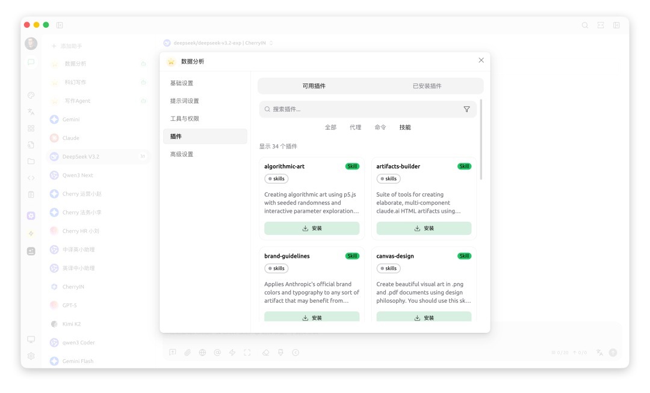Open the paintings palette icon in sidebar
Viewport: 650px width, 393px height.
click(x=31, y=95)
